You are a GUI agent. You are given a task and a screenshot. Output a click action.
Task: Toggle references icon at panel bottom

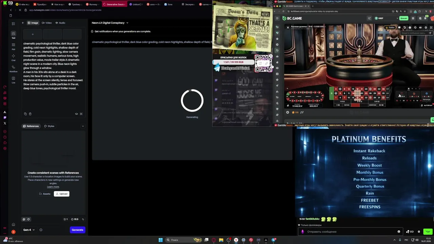[24, 219]
